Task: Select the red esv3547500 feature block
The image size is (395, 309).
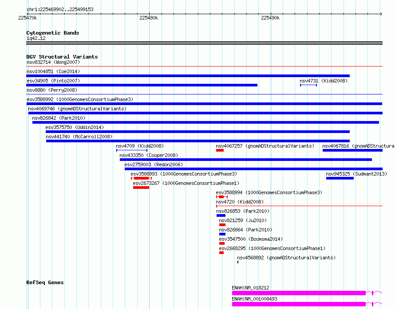Action: pos(221,243)
